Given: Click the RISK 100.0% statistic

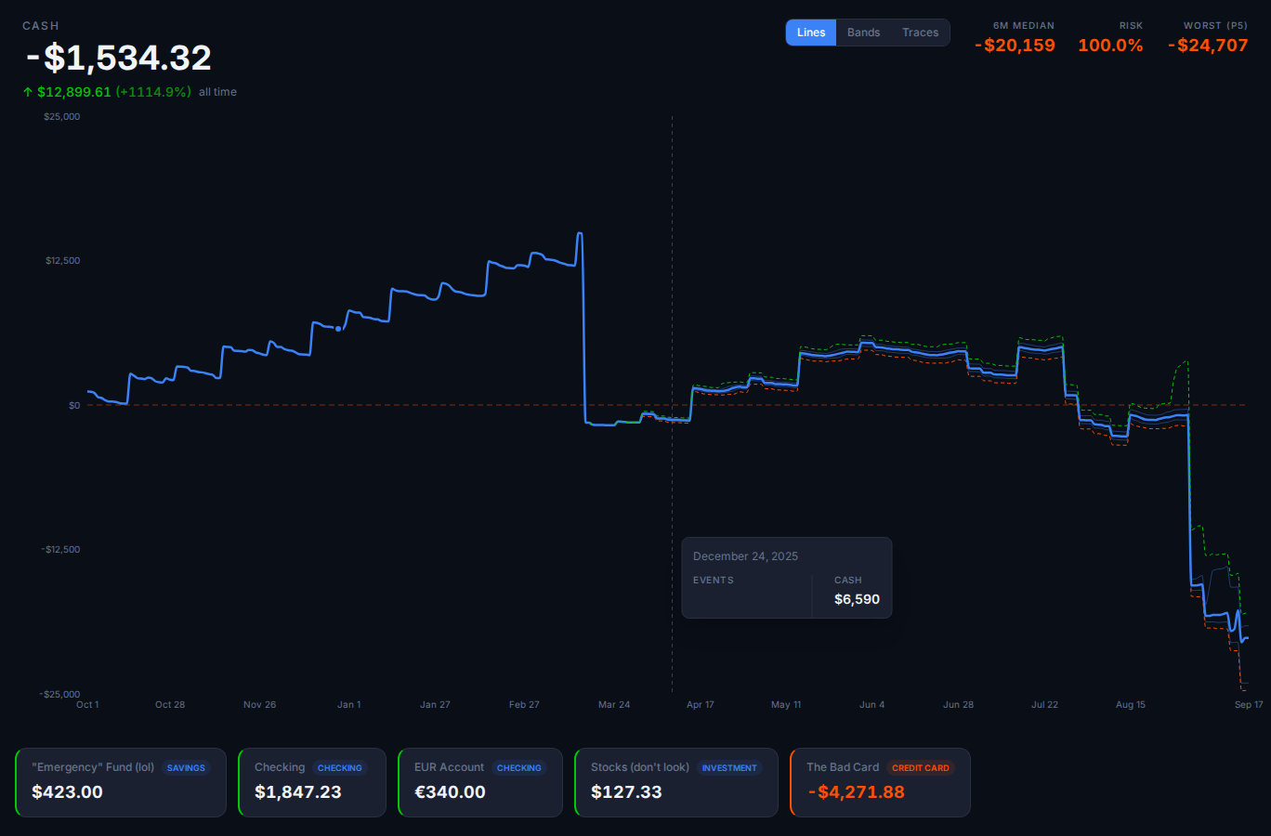Looking at the screenshot, I should tap(1111, 45).
